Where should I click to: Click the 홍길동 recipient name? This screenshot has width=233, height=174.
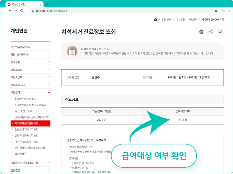96,77
